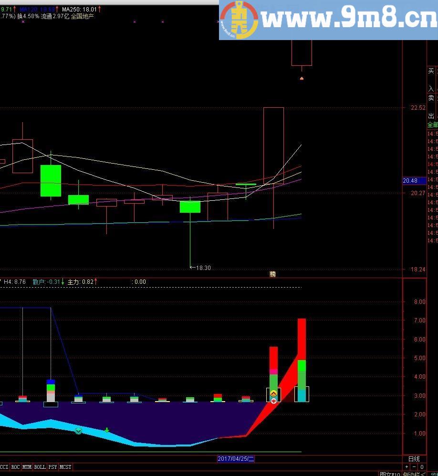This screenshot has width=438, height=476.
Task: Select the MCST indicator tab
Action: coord(65,467)
